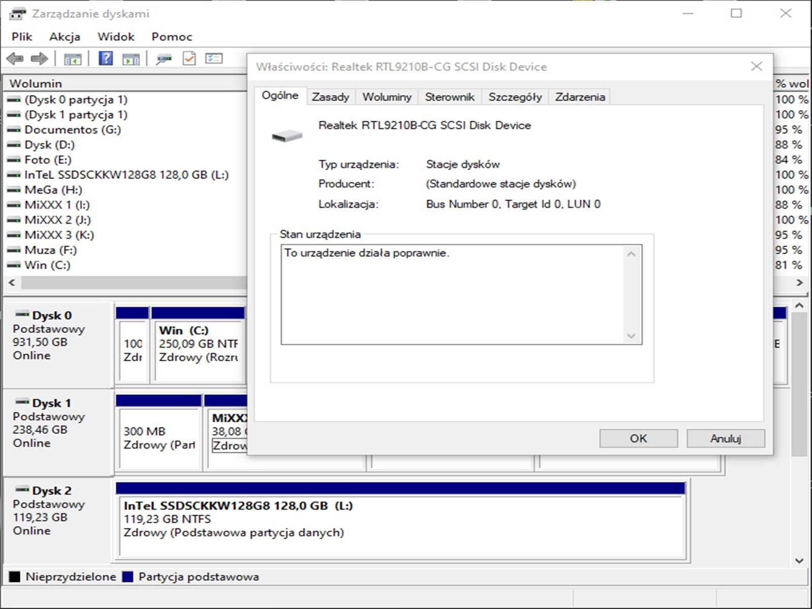Click the Wolumin column header
The image size is (812, 609).
pyautogui.click(x=125, y=83)
